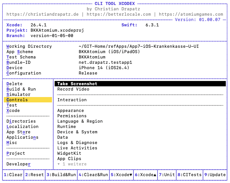This screenshot has height=183, width=230.
Task: Click the BKKAtomium.xcodeproj project name
Action: [x=57, y=30]
